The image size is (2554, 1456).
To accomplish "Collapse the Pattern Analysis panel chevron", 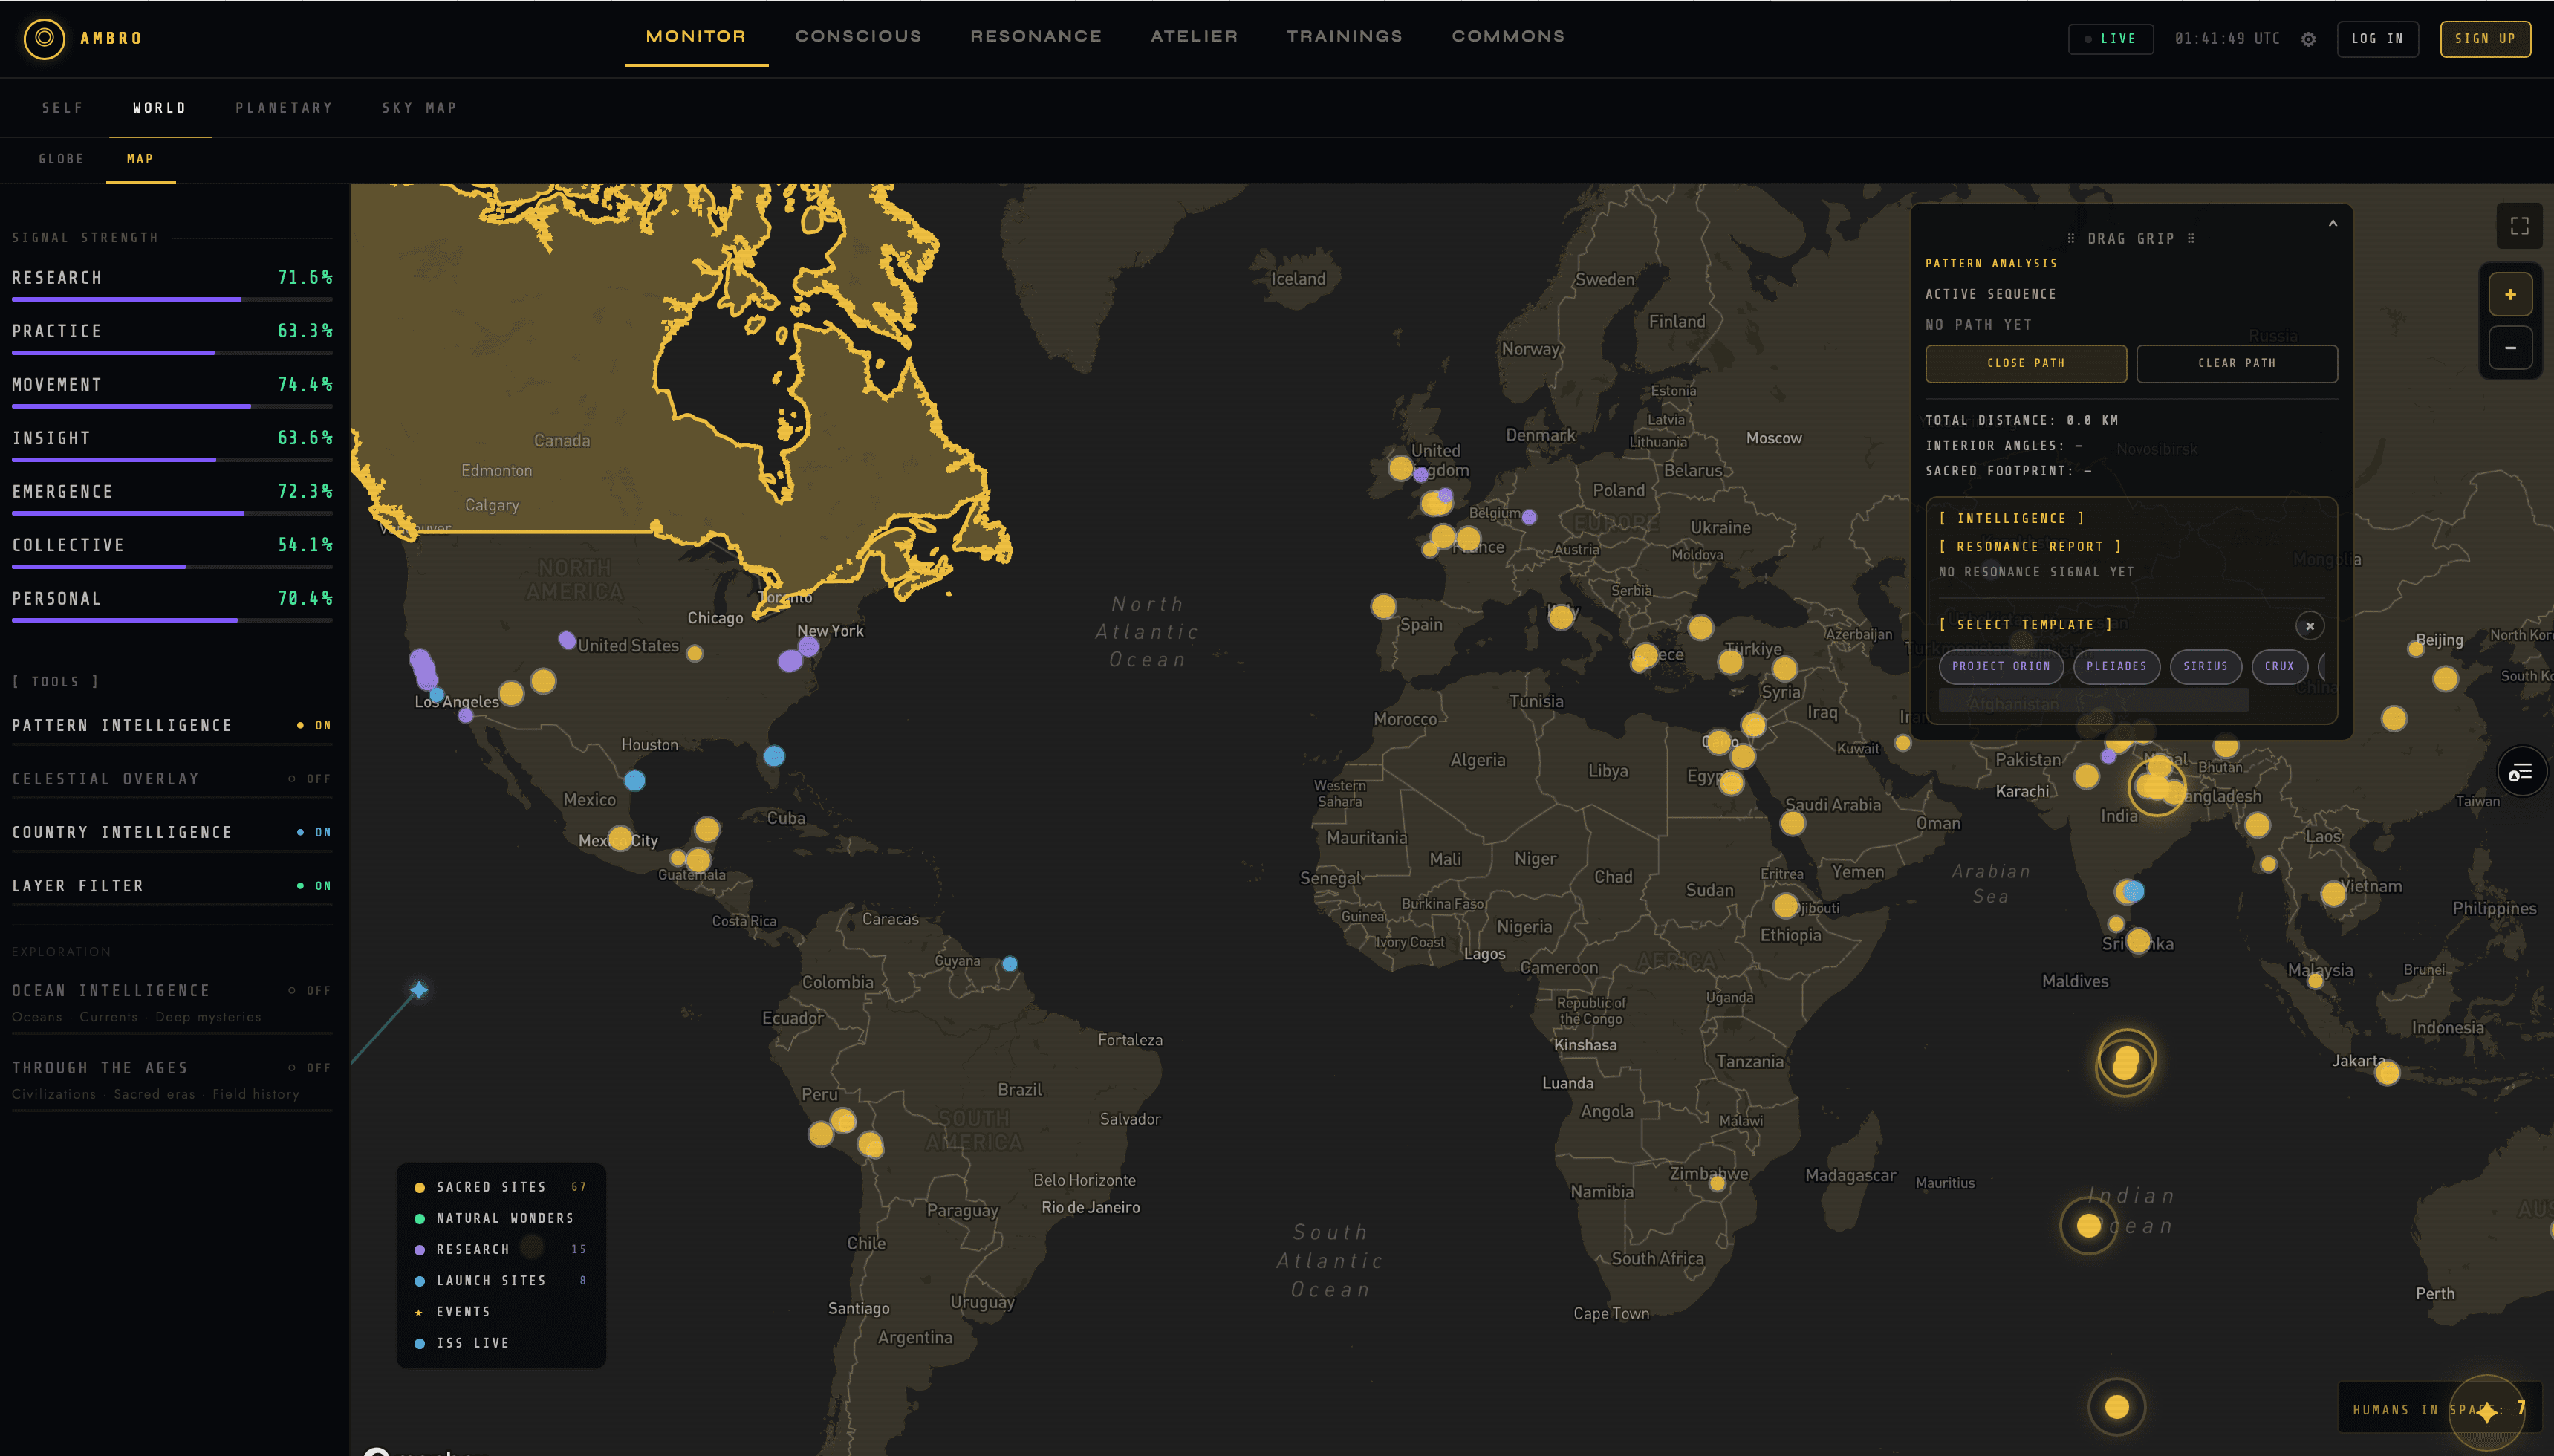I will click(2332, 223).
